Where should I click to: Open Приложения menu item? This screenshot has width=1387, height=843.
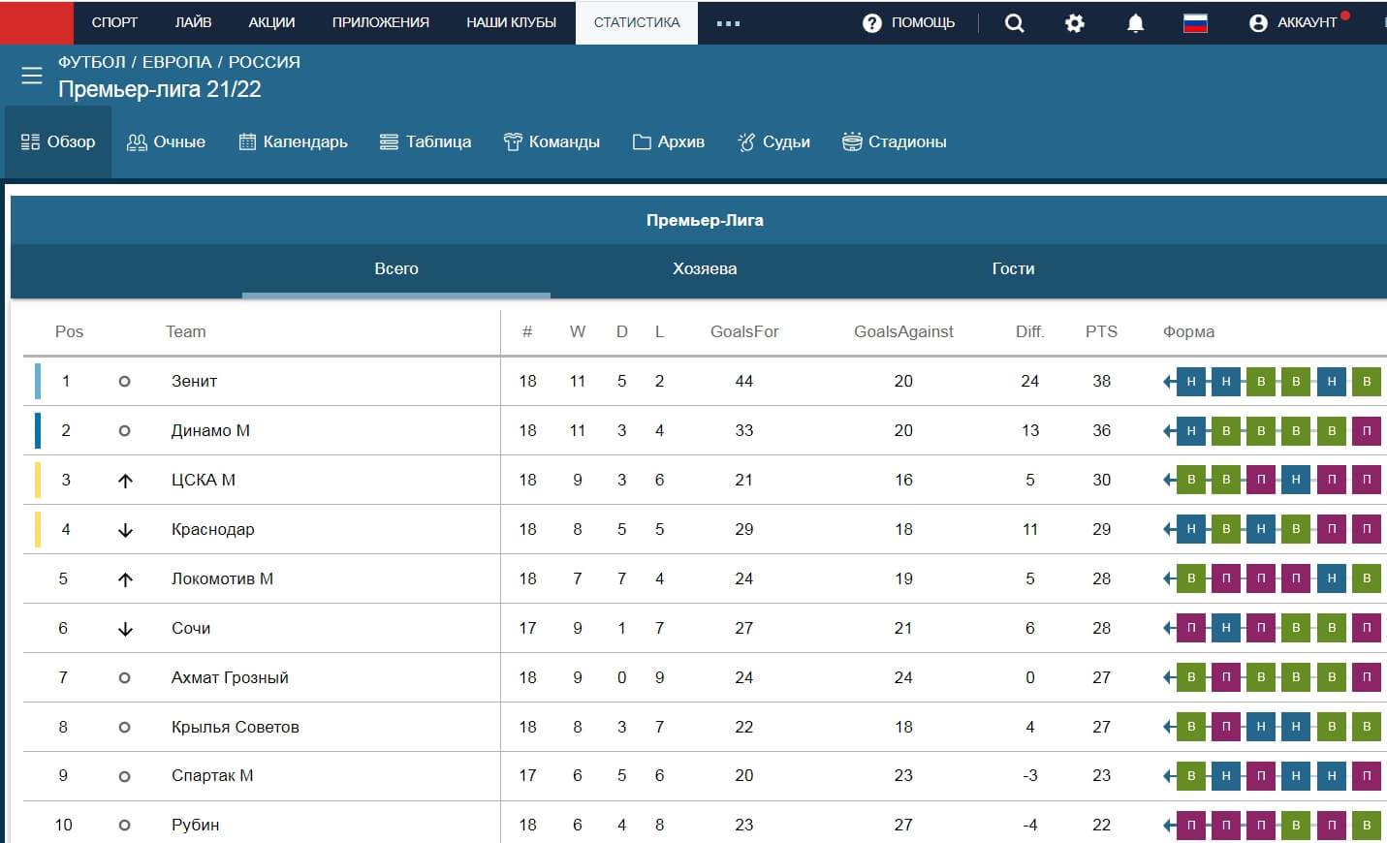pos(380,22)
